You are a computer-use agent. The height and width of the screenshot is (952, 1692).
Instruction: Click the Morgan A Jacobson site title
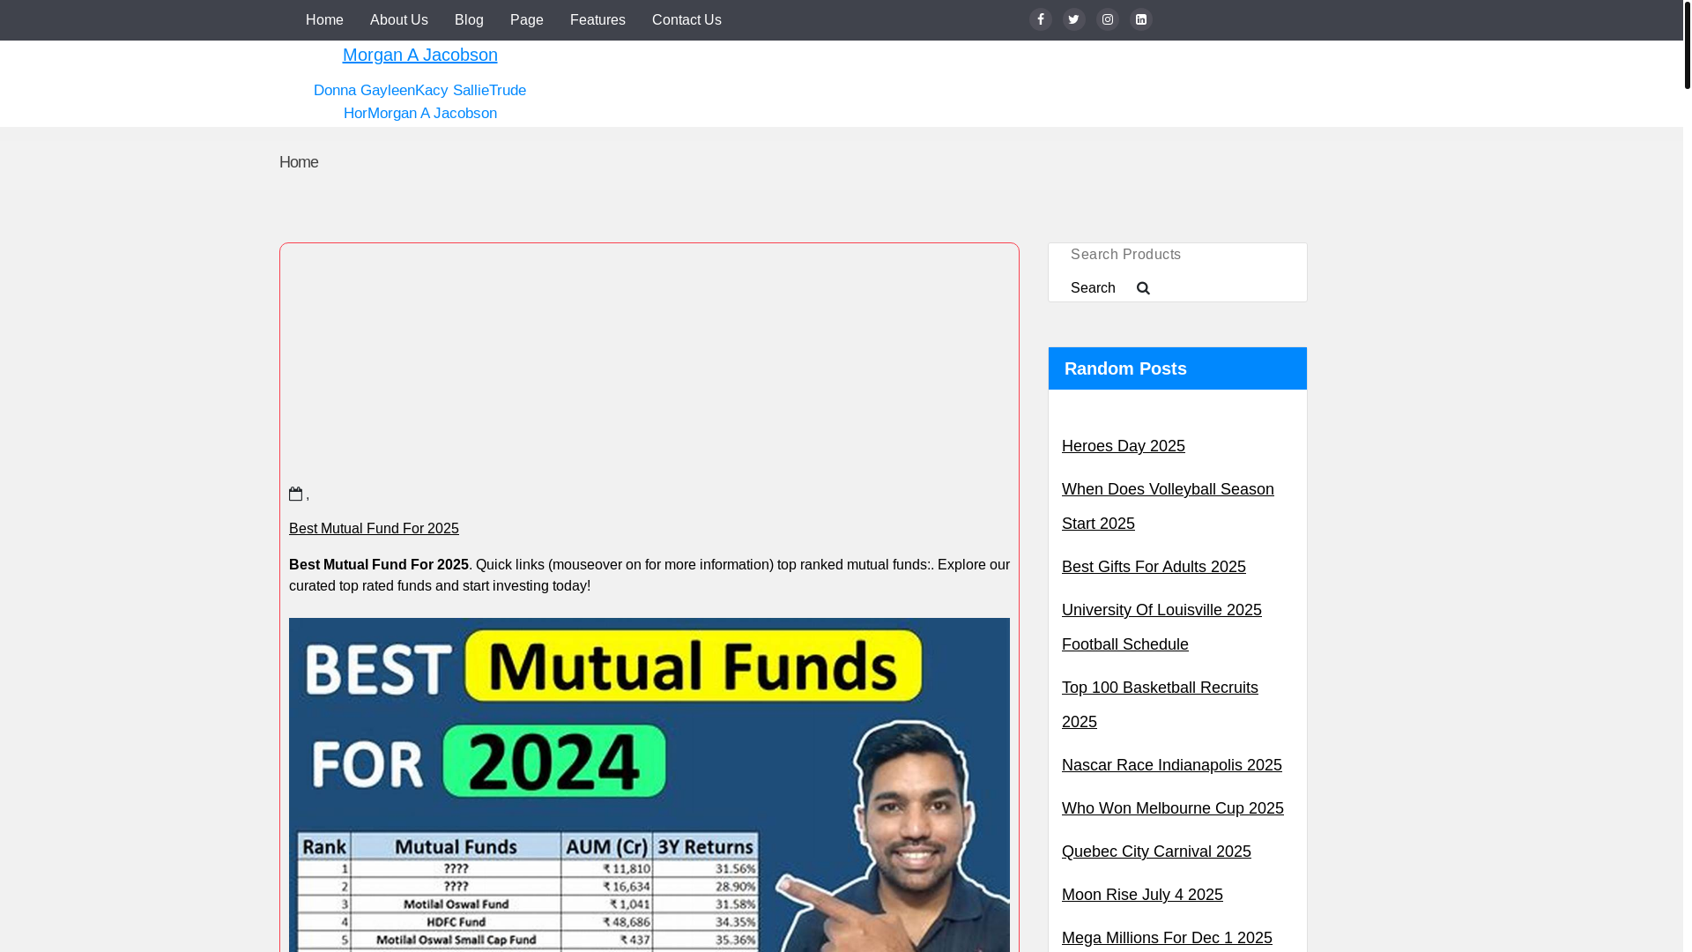point(420,55)
